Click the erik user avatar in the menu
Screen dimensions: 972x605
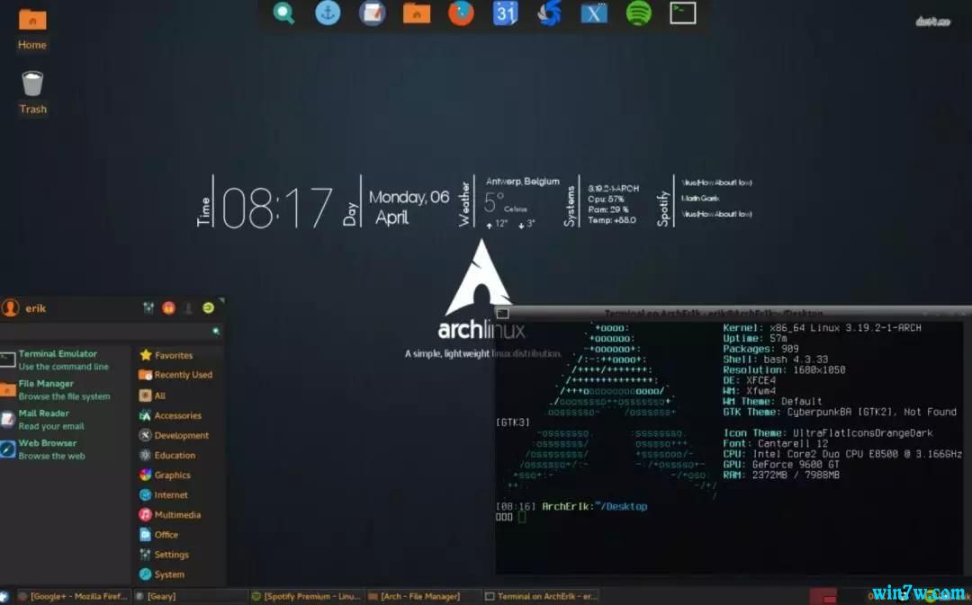10,307
